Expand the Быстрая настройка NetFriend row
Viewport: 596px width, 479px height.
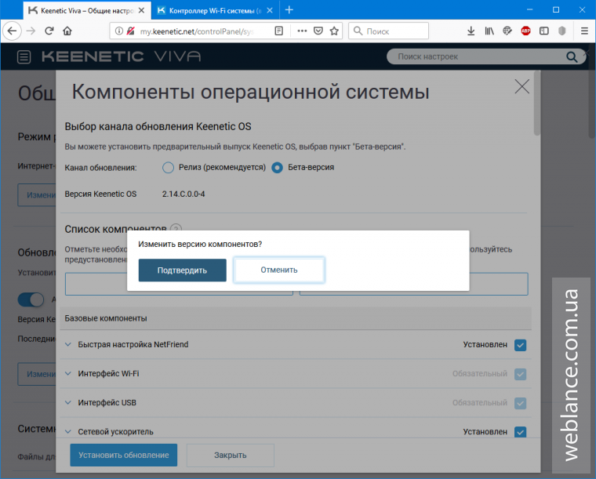pos(67,344)
